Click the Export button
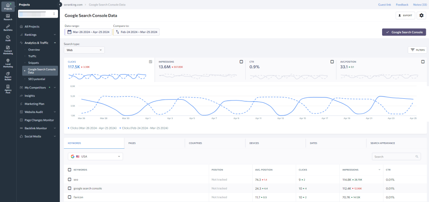Image resolution: width=429 pixels, height=202 pixels. pos(405,15)
